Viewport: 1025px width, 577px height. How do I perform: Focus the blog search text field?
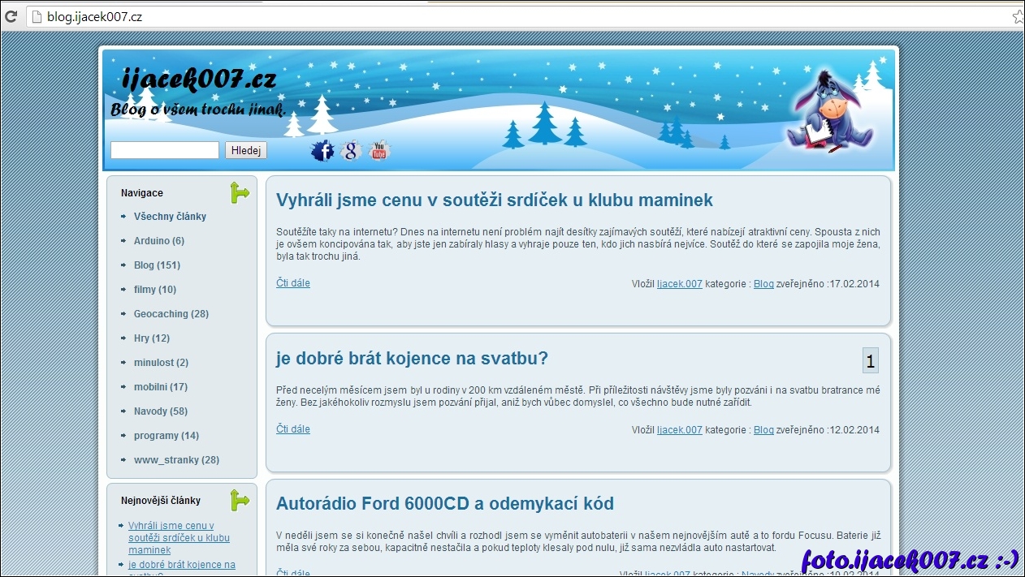click(165, 150)
